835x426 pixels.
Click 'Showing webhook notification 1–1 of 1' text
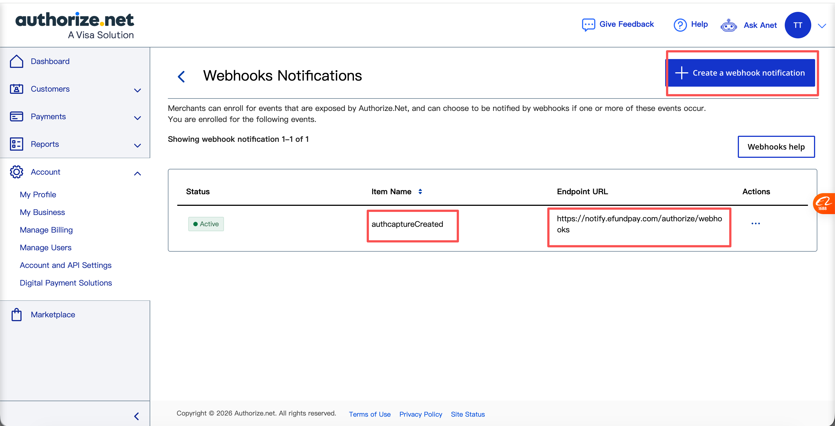[238, 139]
